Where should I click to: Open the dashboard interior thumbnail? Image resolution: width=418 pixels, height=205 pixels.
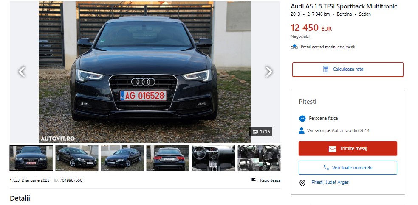(213, 158)
